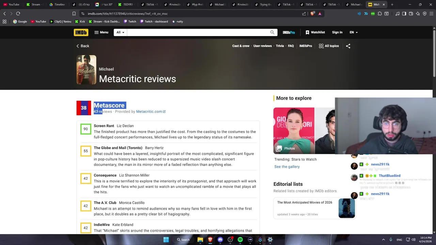Click the search magnifier icon

click(272, 32)
